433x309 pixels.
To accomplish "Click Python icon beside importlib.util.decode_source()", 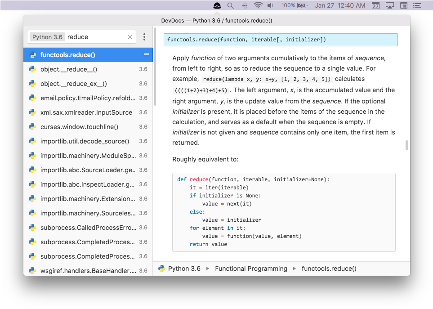I will pos(32,141).
